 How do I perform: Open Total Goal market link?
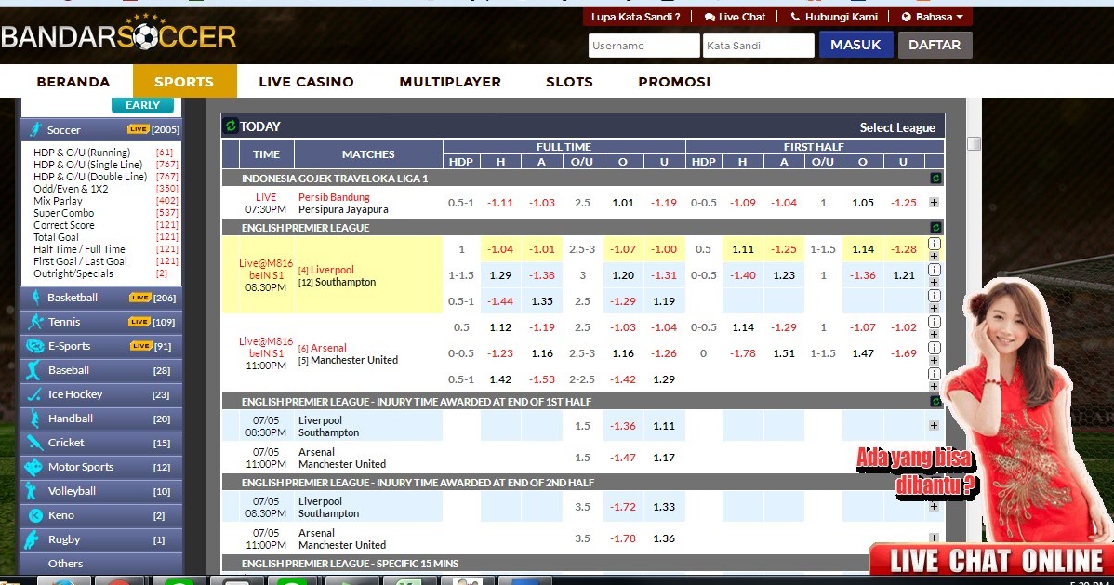(56, 237)
